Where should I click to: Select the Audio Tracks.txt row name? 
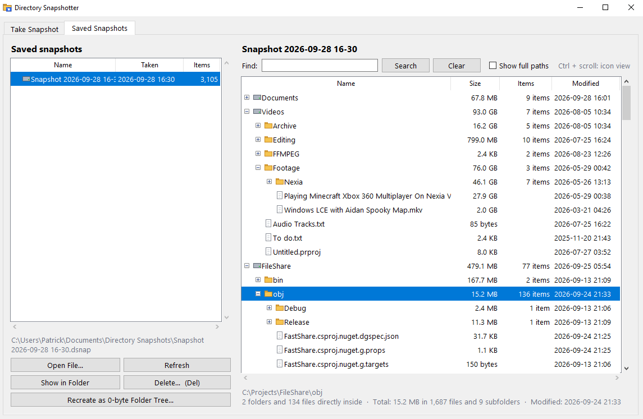pos(299,224)
